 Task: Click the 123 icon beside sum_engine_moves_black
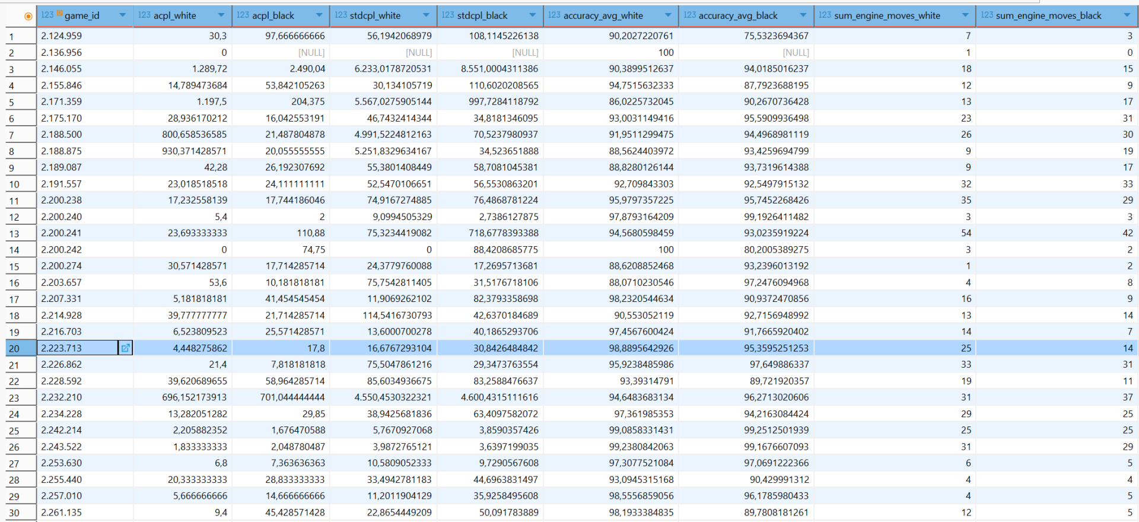tap(987, 15)
